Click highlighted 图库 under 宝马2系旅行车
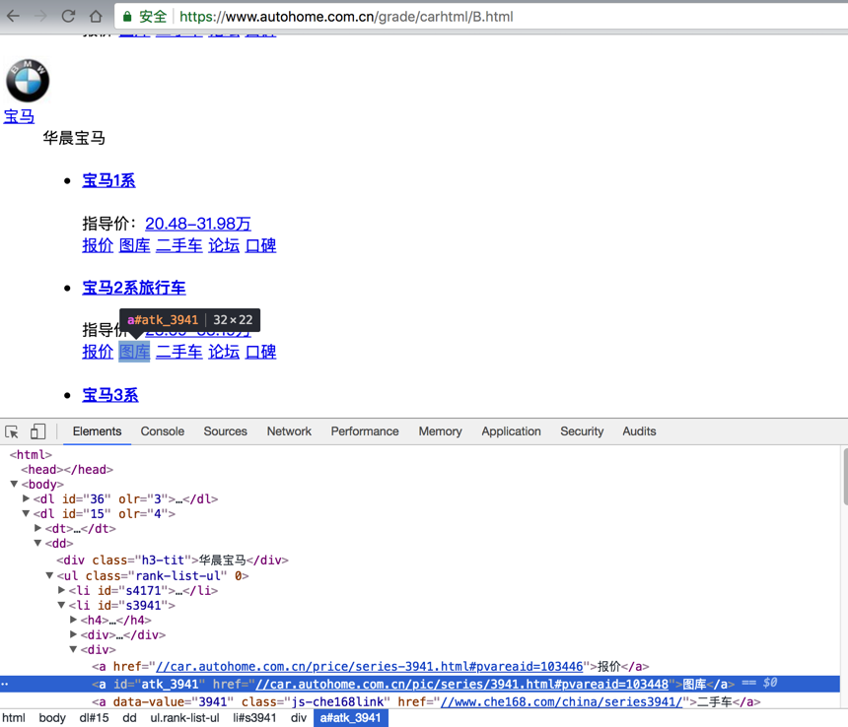The image size is (848, 727). tap(134, 352)
